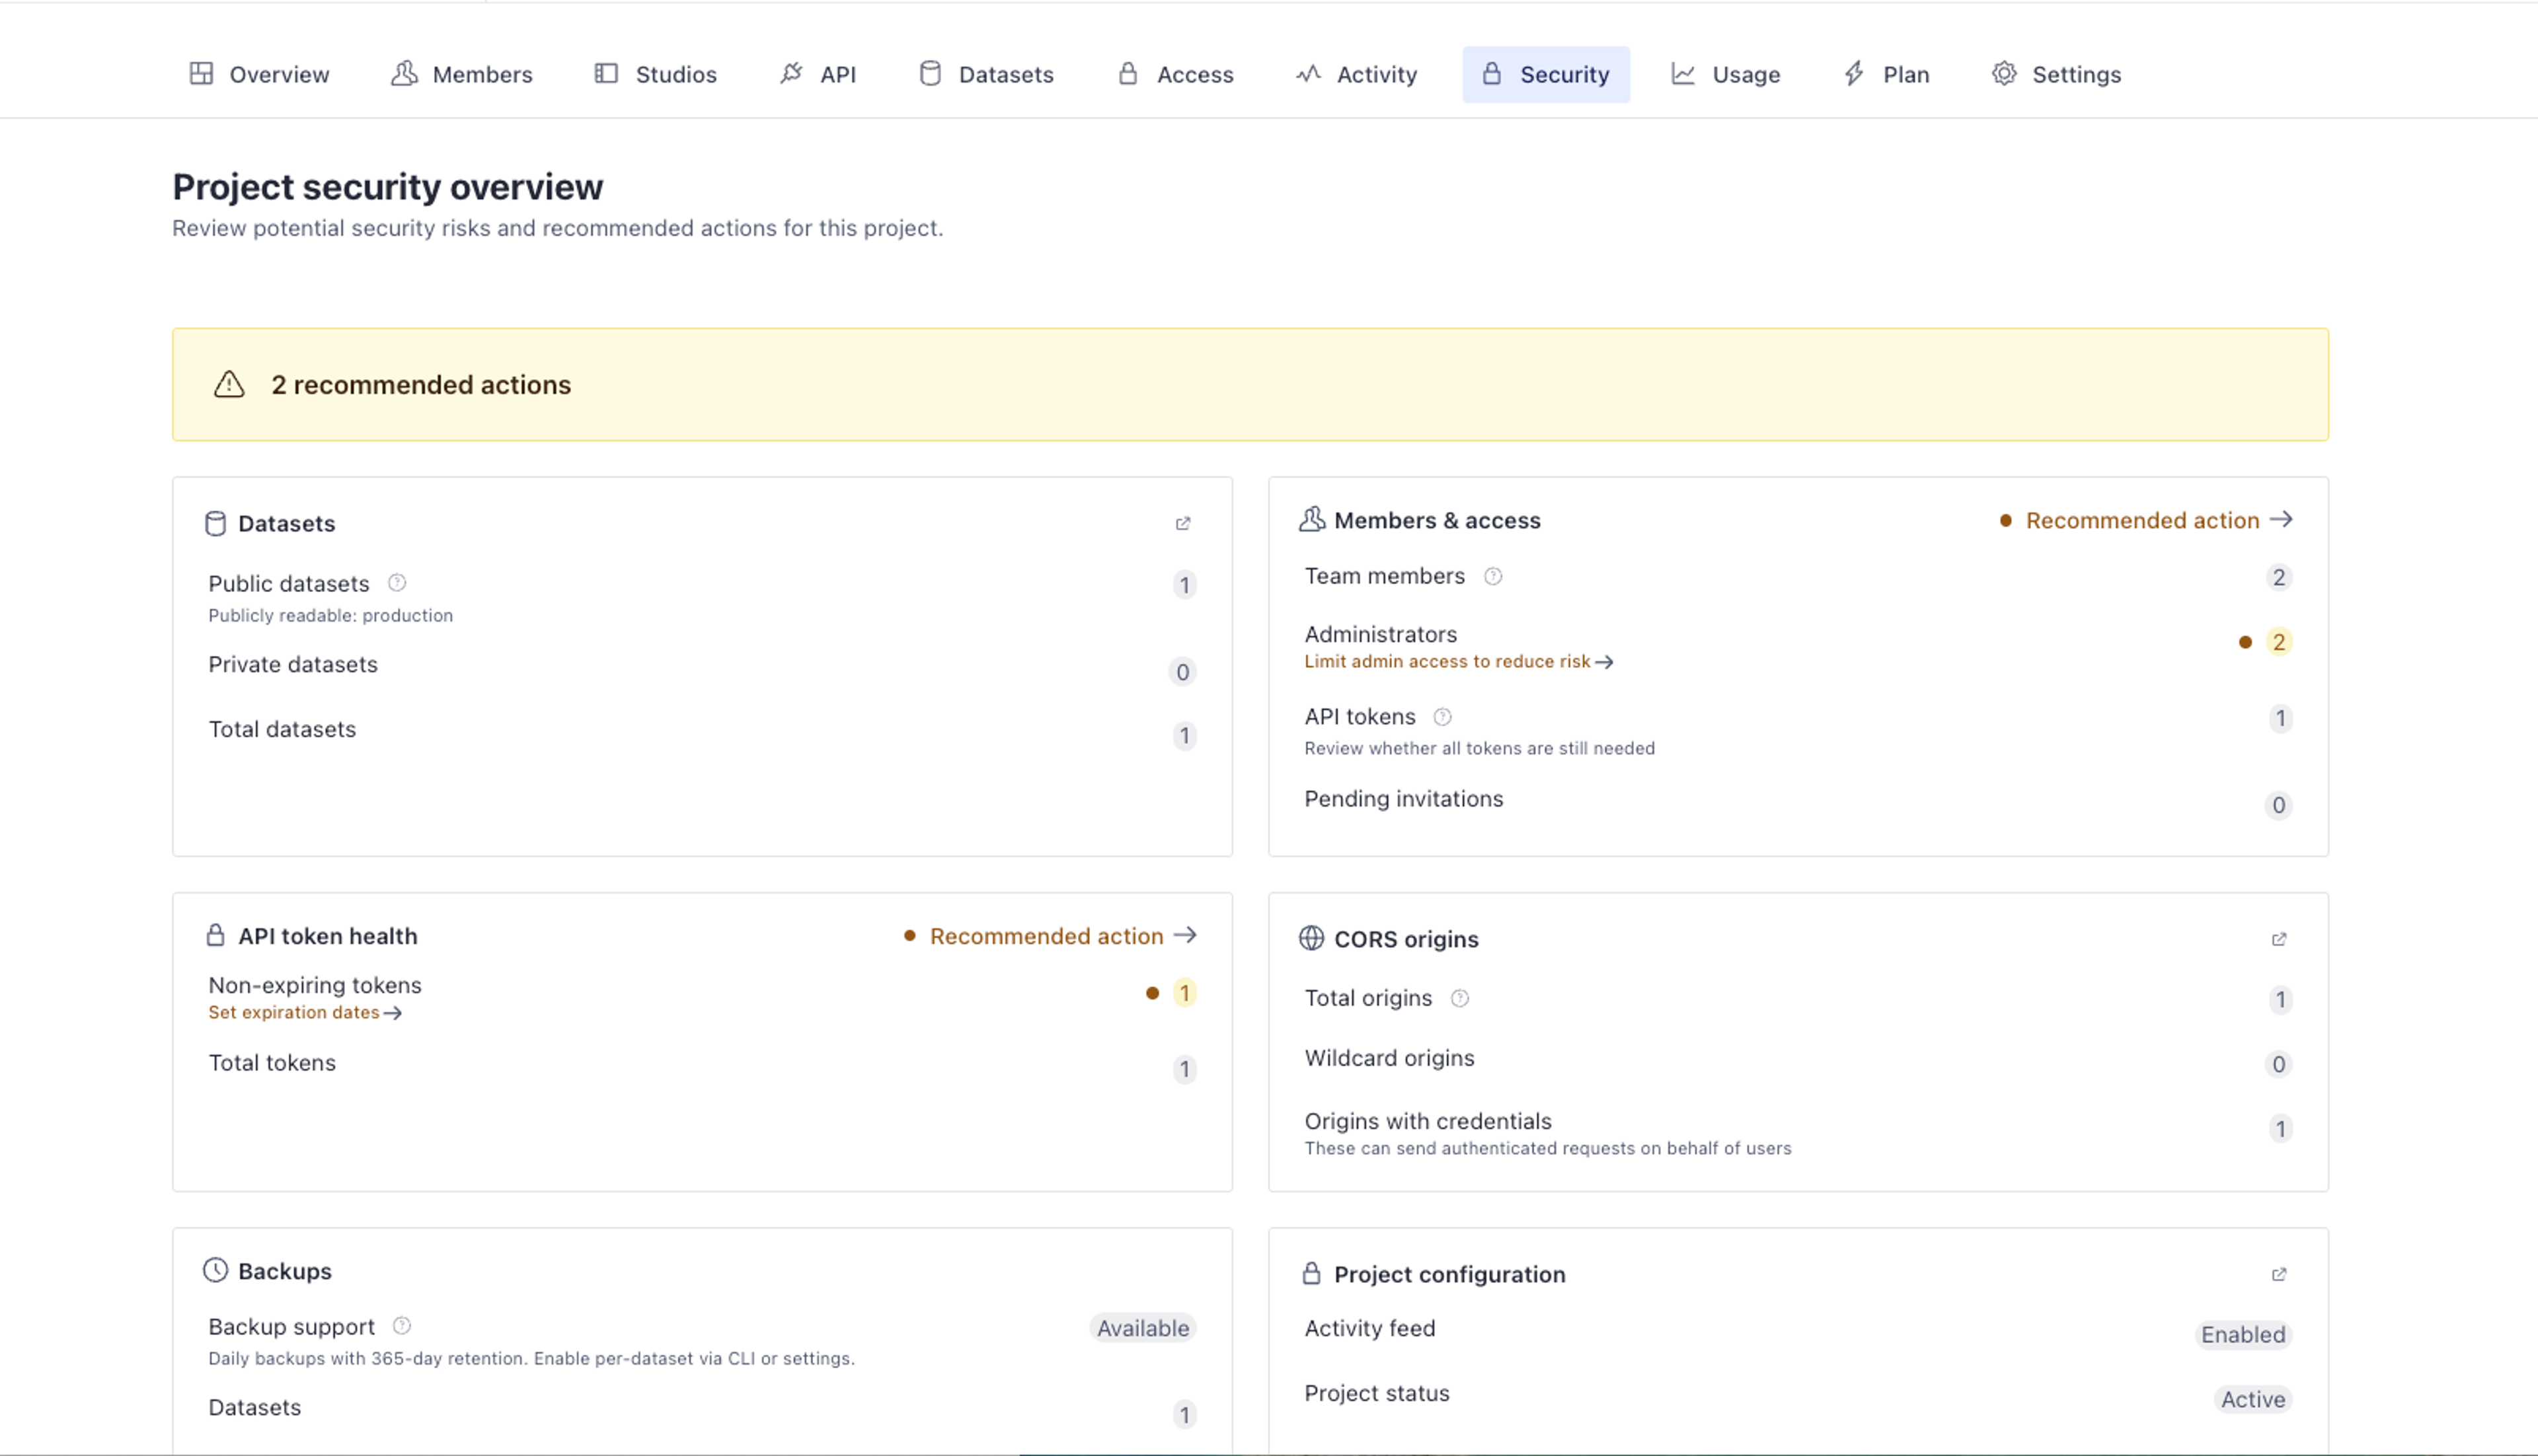Open Project configuration external link icon

pos(2279,1274)
